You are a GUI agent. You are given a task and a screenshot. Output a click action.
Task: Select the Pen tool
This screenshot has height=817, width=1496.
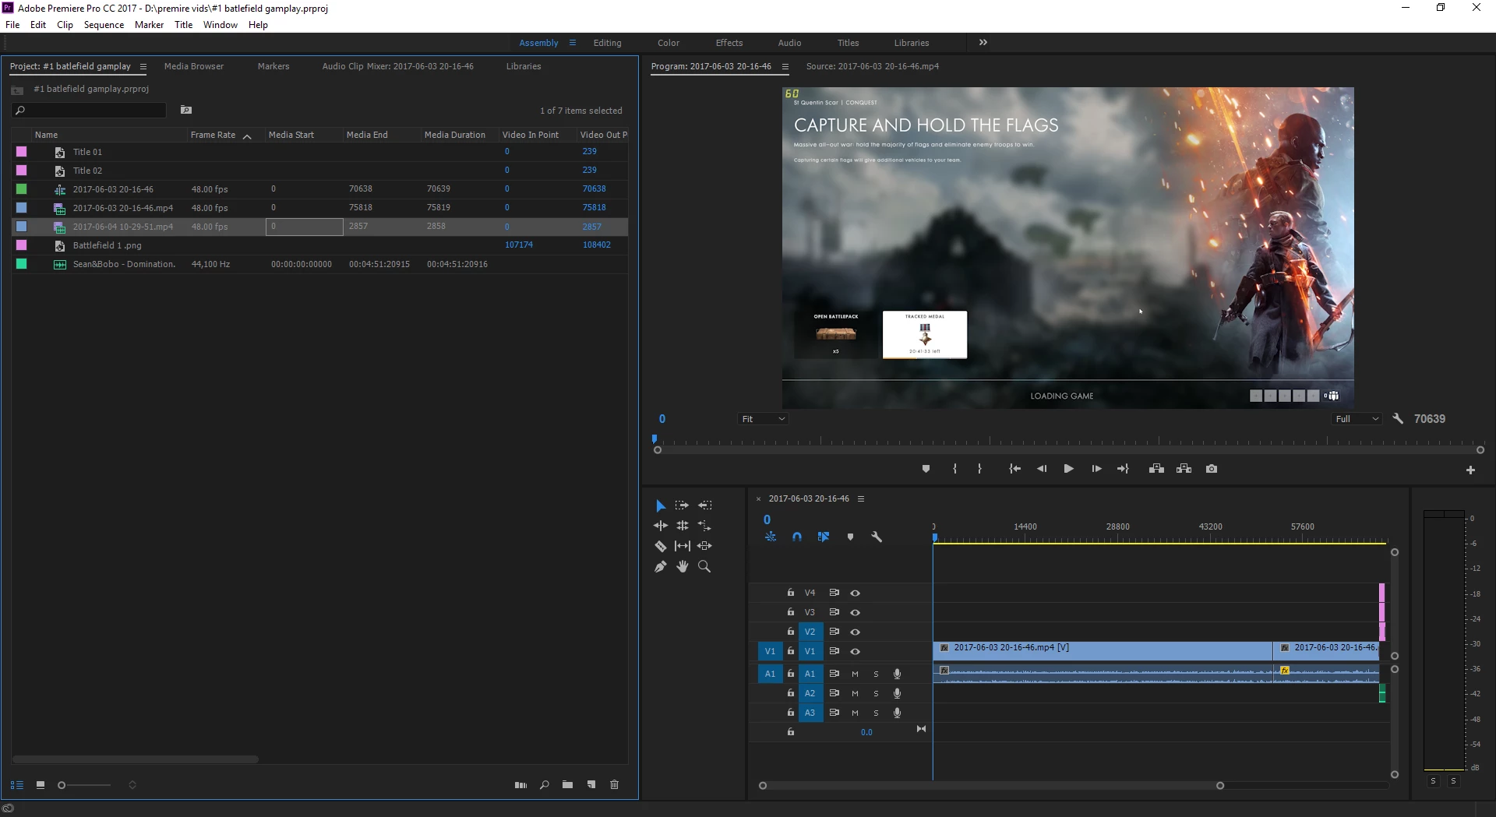[x=660, y=567]
